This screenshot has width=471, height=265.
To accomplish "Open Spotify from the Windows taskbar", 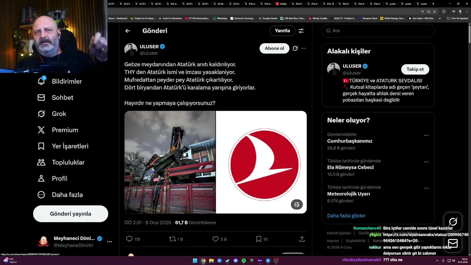I will coord(244,261).
